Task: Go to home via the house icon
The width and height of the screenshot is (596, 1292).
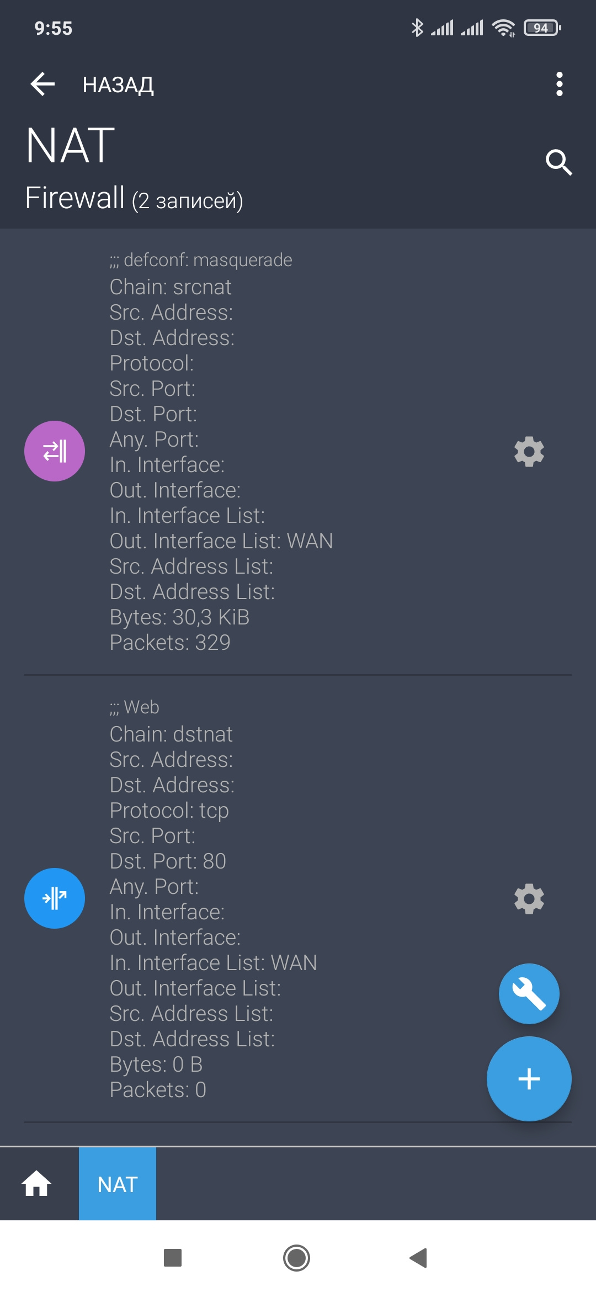Action: 36,1184
